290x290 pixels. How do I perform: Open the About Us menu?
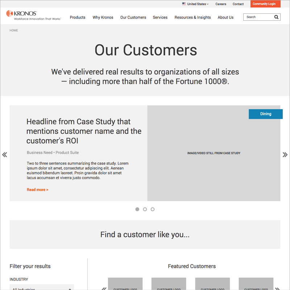[225, 17]
